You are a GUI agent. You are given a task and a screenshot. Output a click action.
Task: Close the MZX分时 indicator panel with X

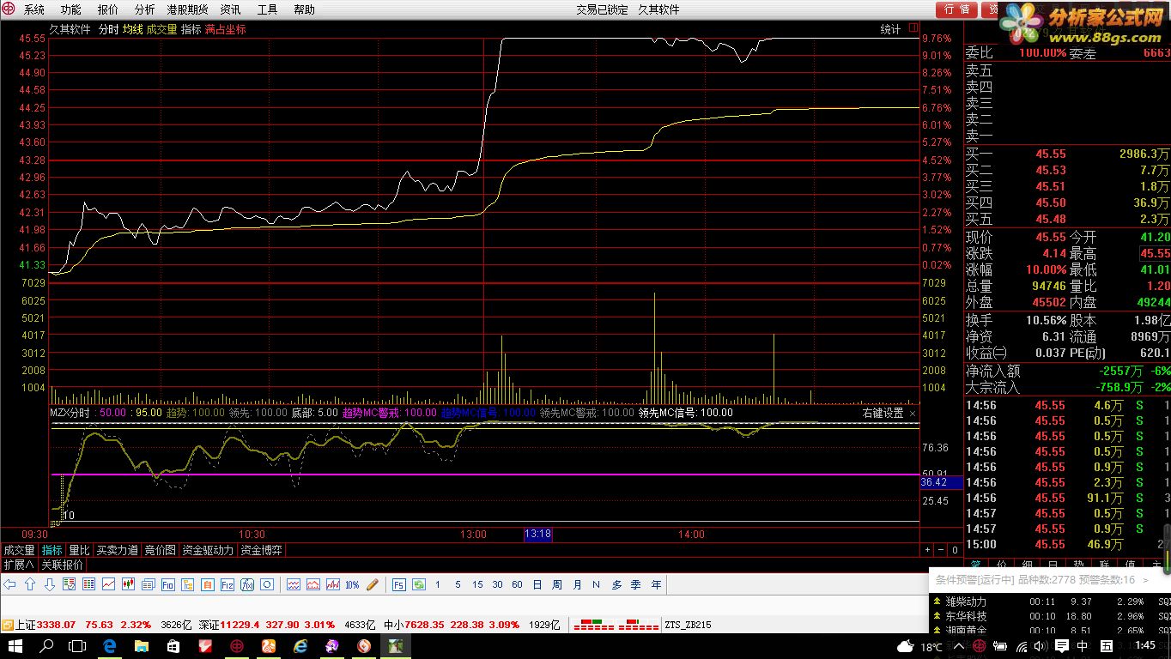pyautogui.click(x=913, y=413)
